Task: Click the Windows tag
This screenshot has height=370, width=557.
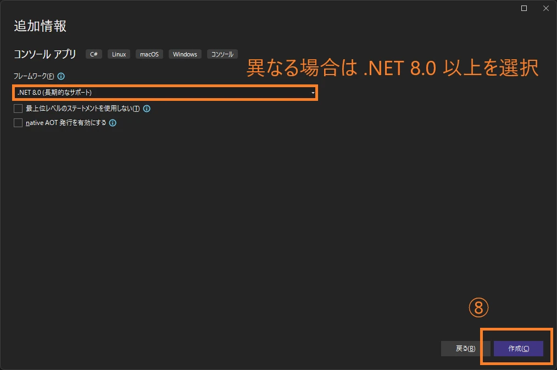Action: pos(185,54)
